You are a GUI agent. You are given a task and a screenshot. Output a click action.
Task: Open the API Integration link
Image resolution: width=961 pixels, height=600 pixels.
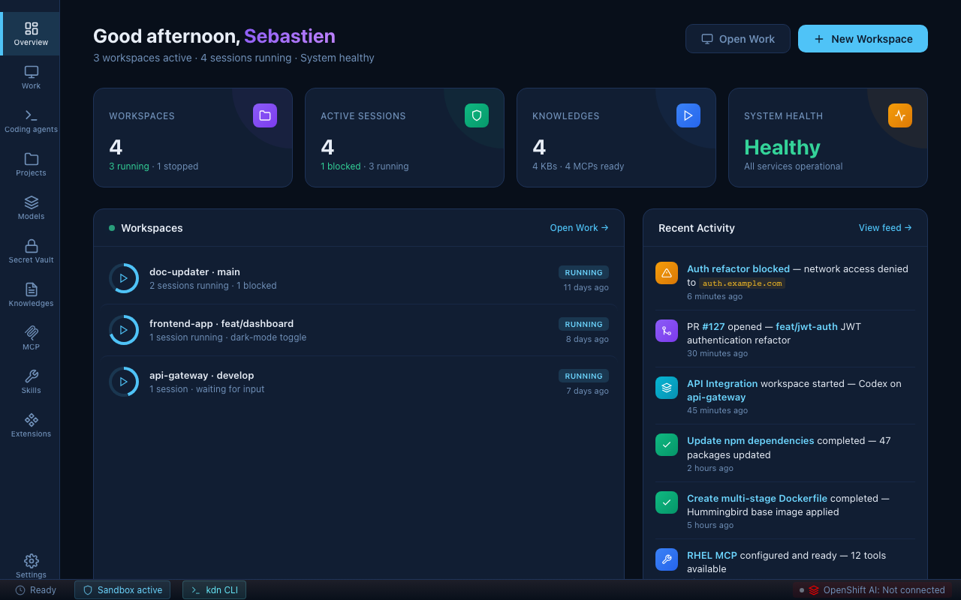tap(722, 383)
